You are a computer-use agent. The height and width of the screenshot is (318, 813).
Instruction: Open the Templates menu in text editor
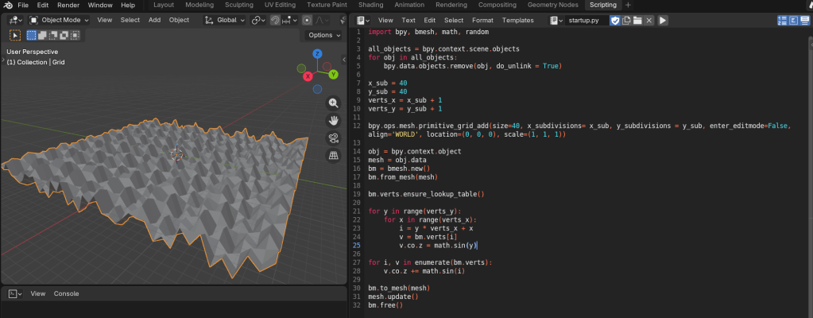(518, 20)
